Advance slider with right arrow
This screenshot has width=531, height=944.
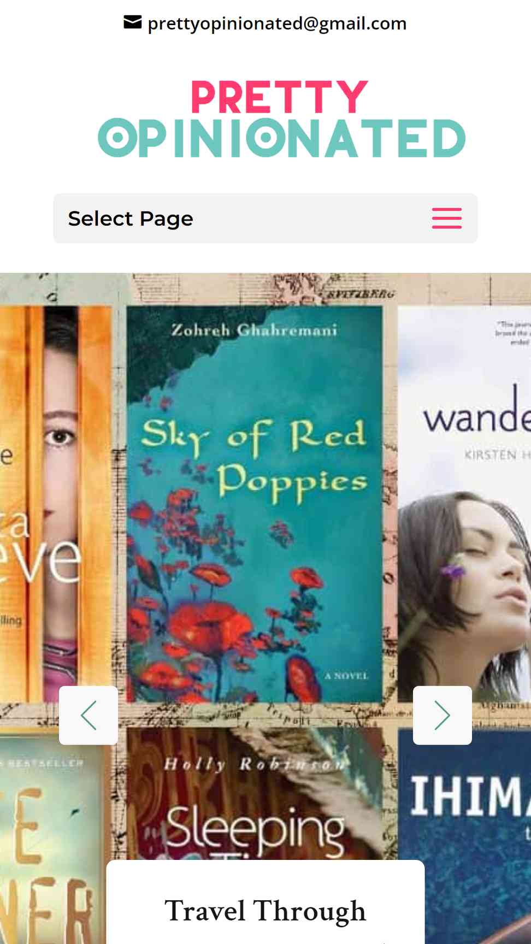pos(442,715)
